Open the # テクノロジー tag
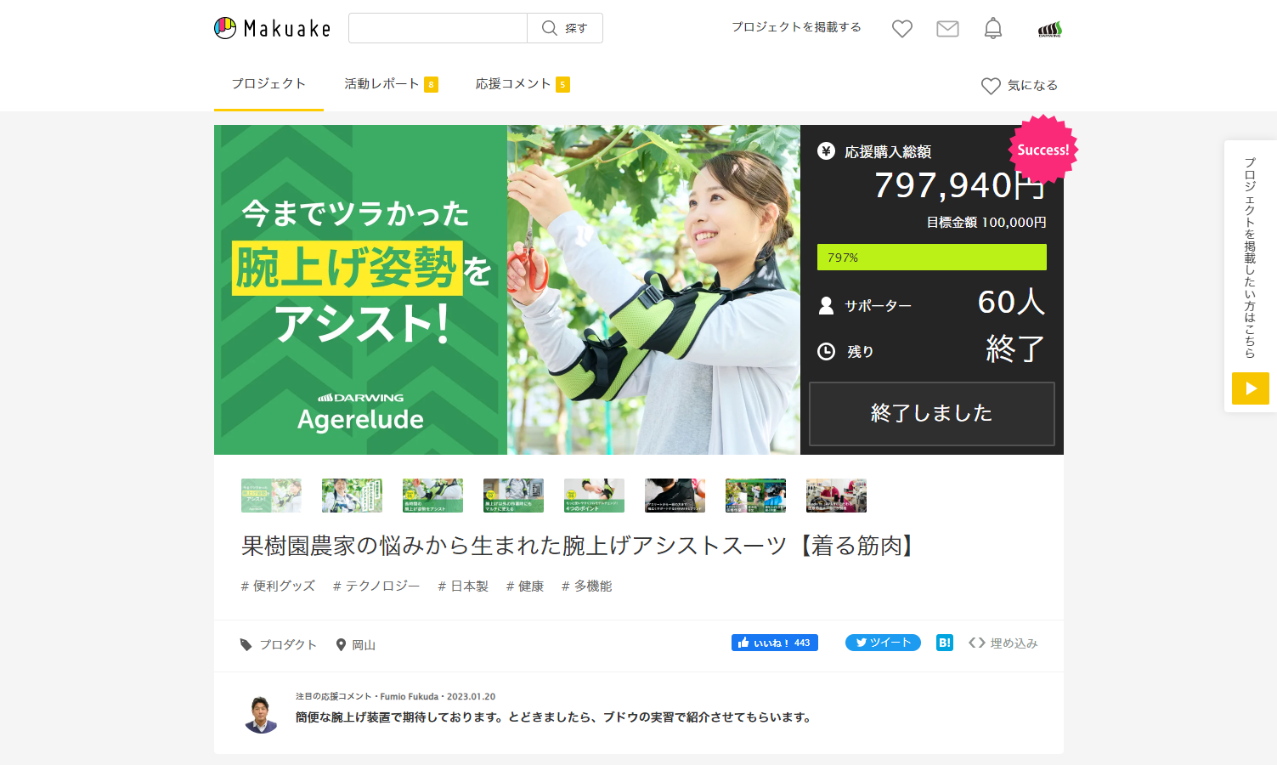 376,586
